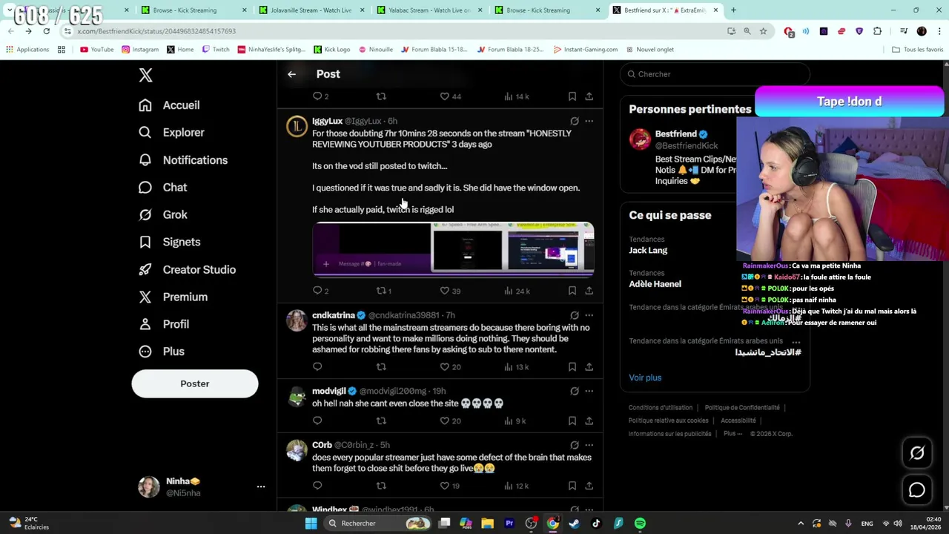Image resolution: width=949 pixels, height=534 pixels.
Task: Open the image in IggyLux's post
Action: click(x=453, y=249)
